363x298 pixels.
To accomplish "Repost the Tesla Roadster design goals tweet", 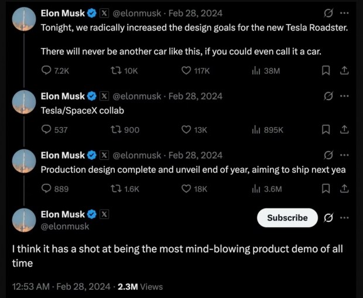I will point(115,71).
